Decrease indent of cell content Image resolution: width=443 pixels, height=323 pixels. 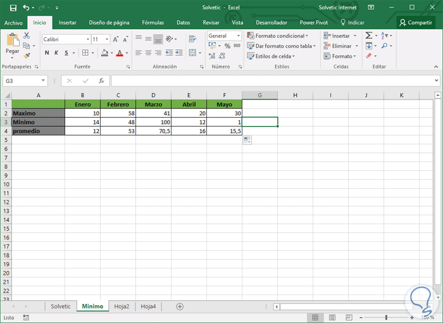pyautogui.click(x=169, y=53)
